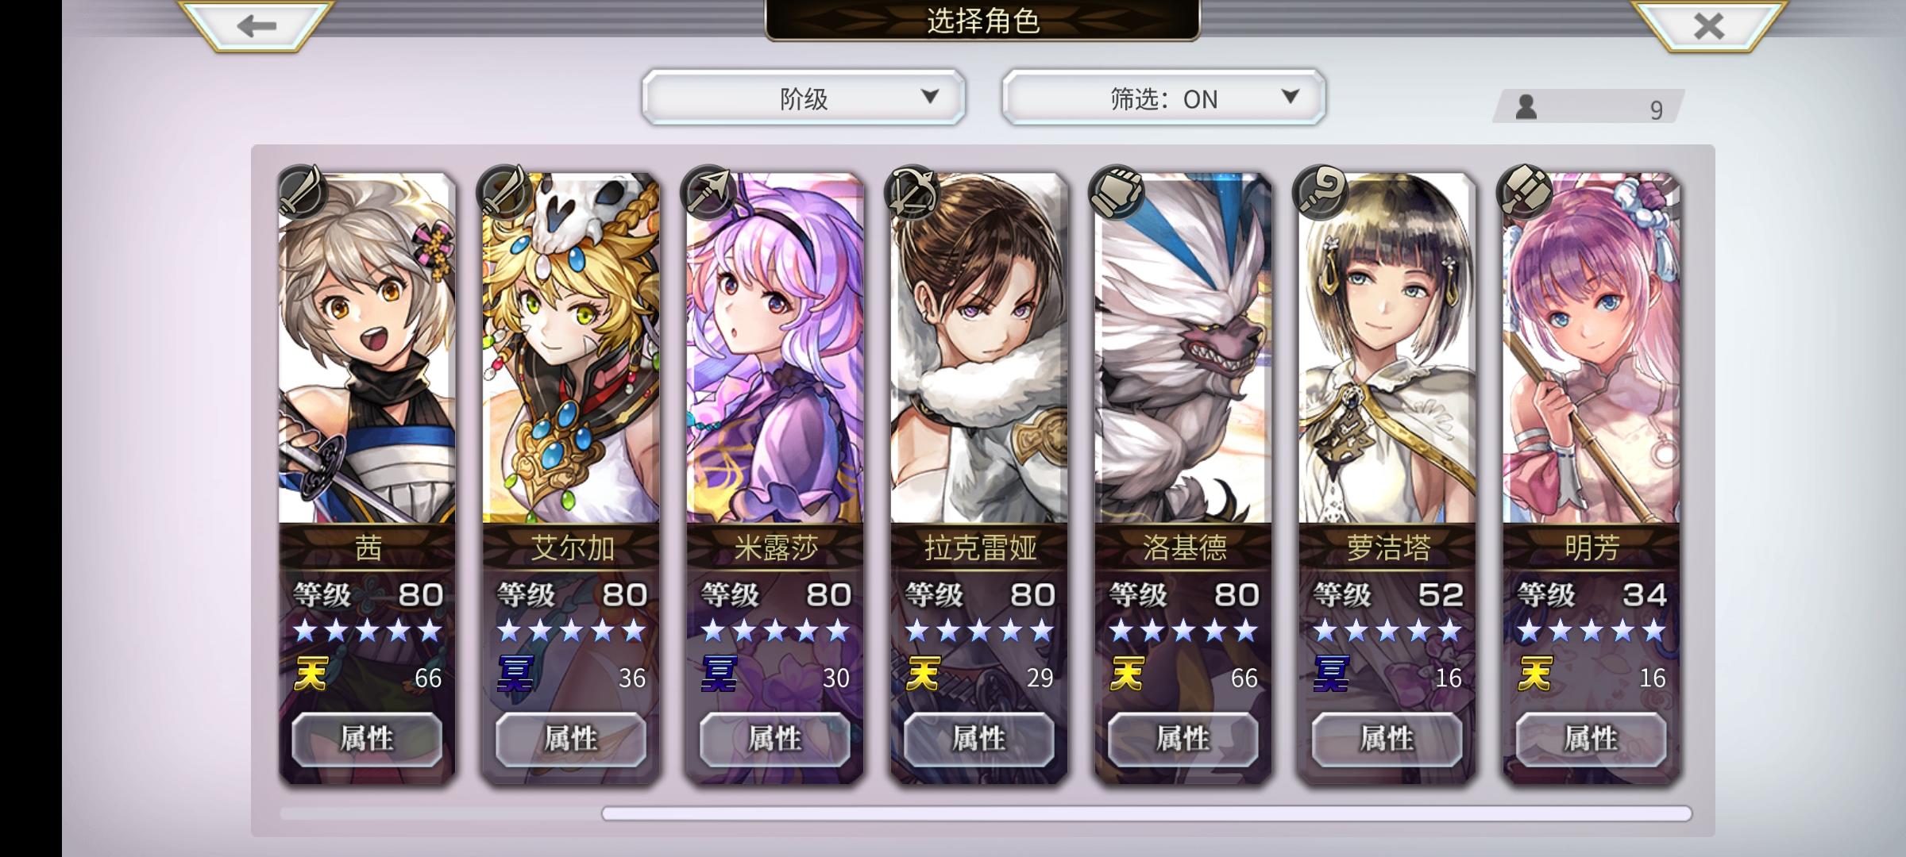Show 属性 for 明芳
This screenshot has width=1906, height=857.
(1591, 739)
